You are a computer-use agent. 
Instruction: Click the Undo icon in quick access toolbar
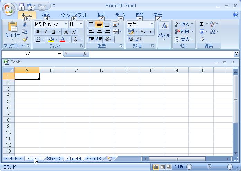click(30, 6)
